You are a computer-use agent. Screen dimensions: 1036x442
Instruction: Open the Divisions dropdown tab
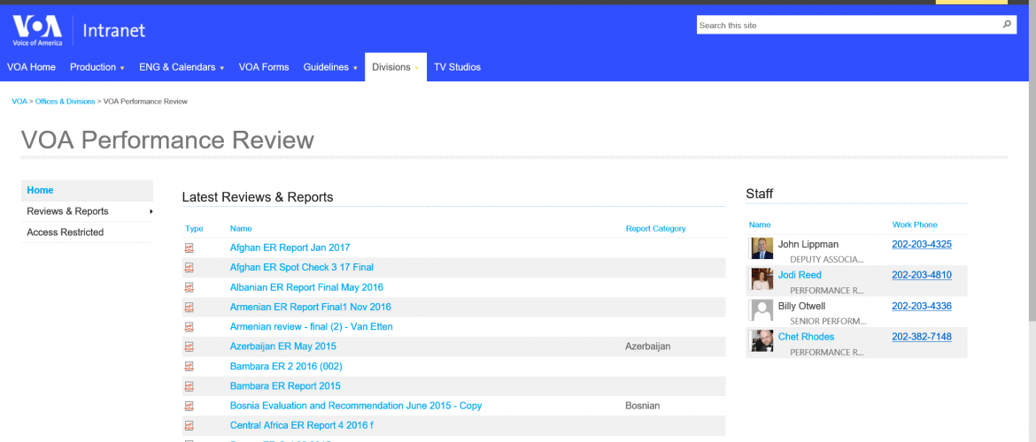(x=396, y=67)
